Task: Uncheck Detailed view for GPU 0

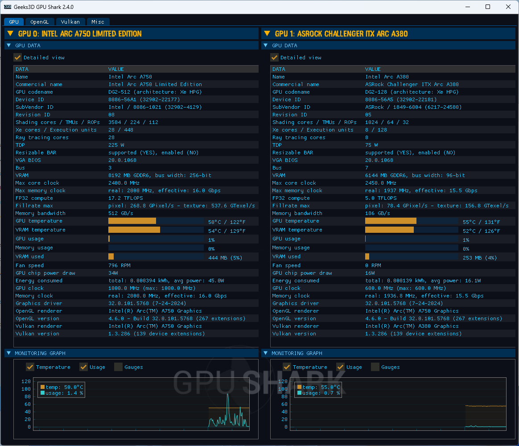Action: [x=17, y=58]
